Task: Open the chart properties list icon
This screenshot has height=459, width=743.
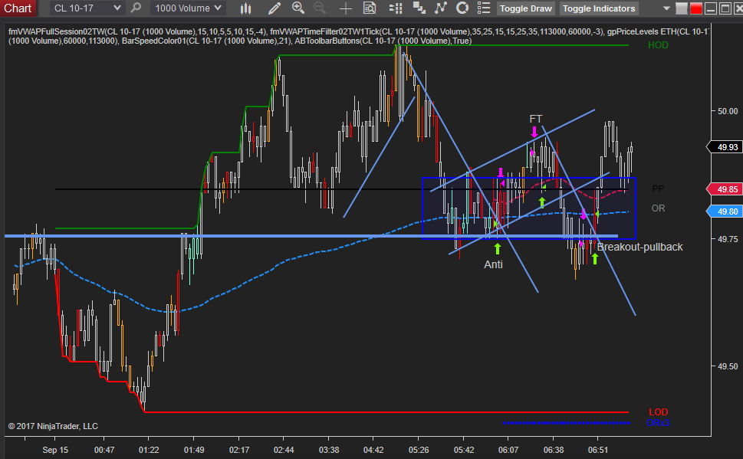Action: click(x=484, y=8)
